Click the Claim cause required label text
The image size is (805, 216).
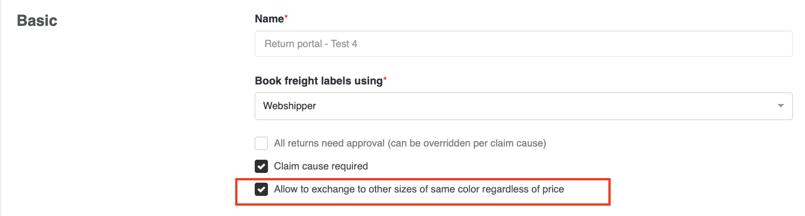click(321, 167)
